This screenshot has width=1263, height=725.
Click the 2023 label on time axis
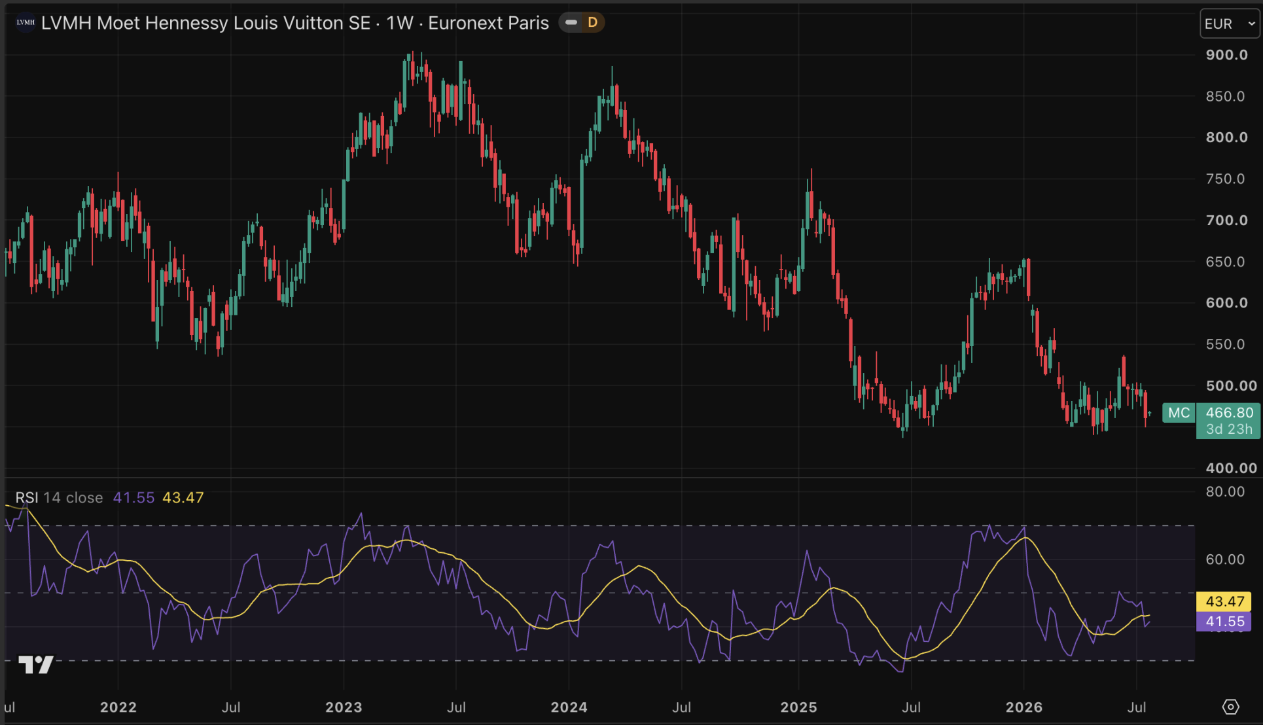click(344, 707)
